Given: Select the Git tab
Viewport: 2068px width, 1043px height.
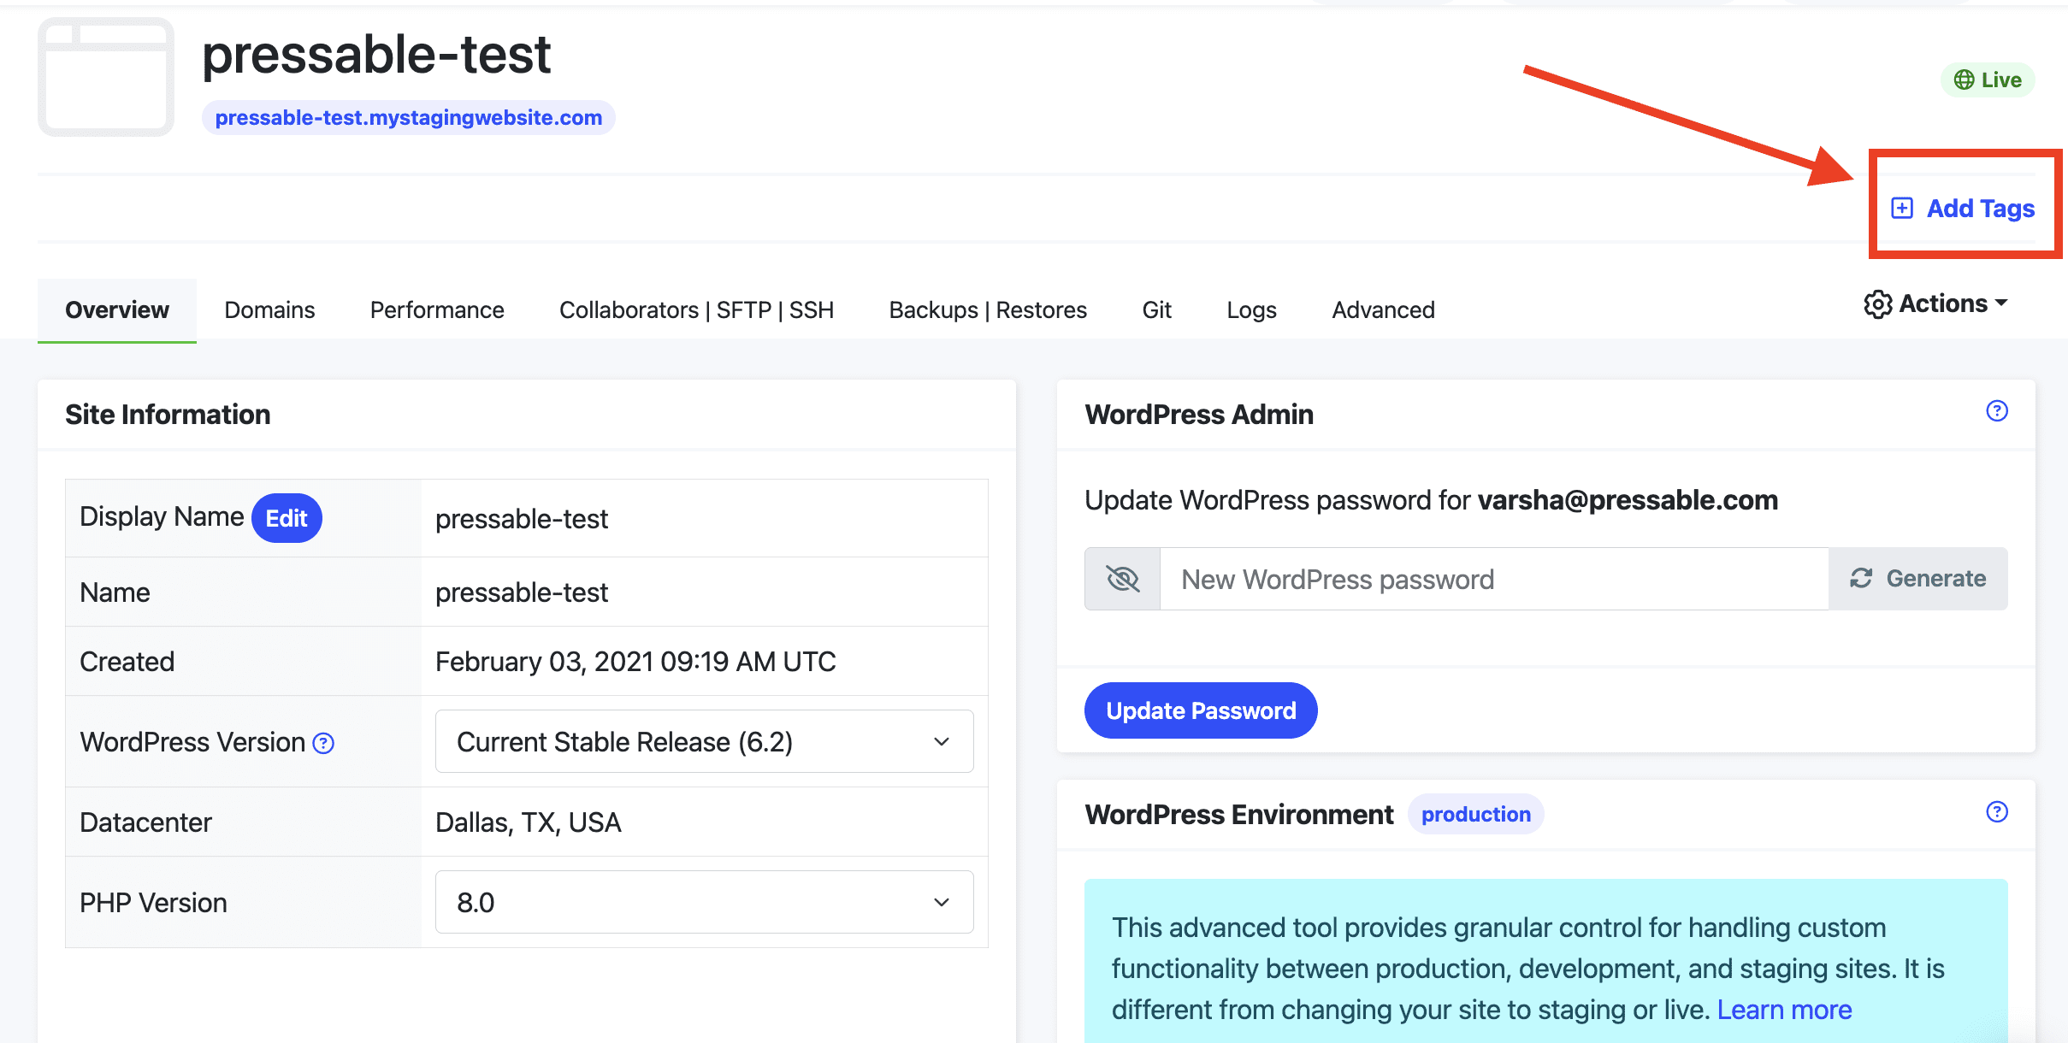Looking at the screenshot, I should 1157,309.
